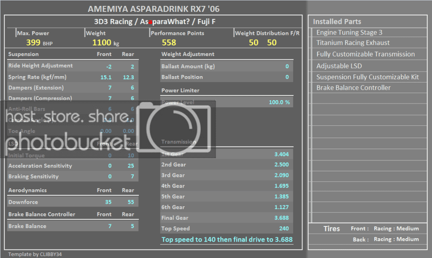
Task: Select the Ballast Amount (kg) value
Action: 287,66
